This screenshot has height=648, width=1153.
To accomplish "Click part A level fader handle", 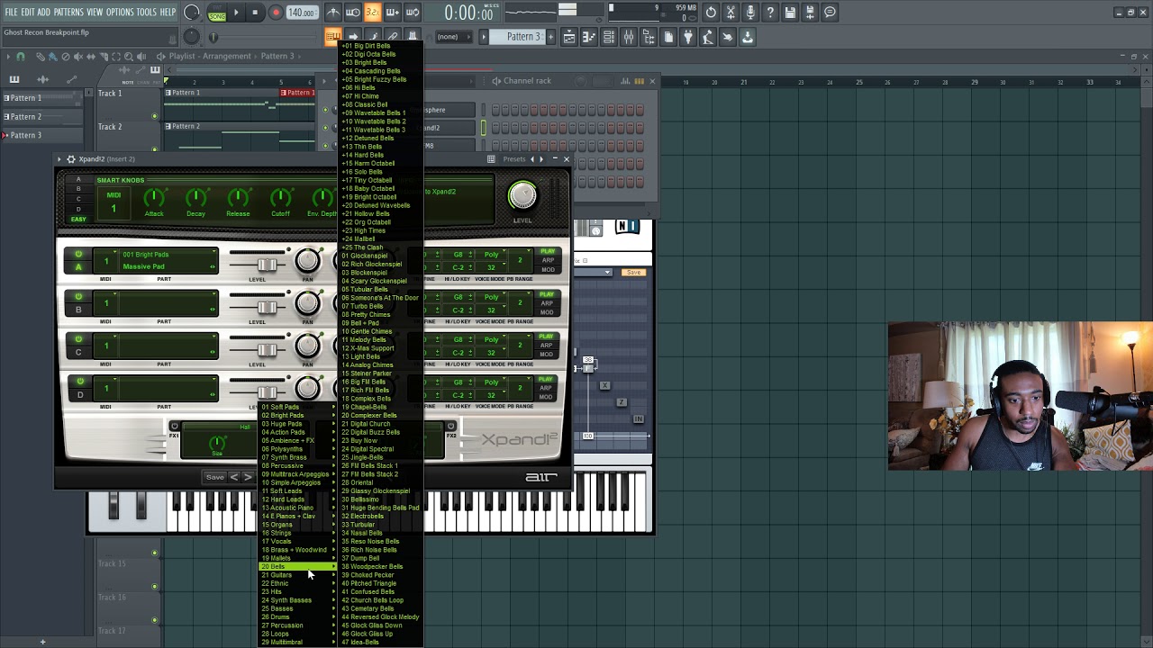I will tap(267, 265).
